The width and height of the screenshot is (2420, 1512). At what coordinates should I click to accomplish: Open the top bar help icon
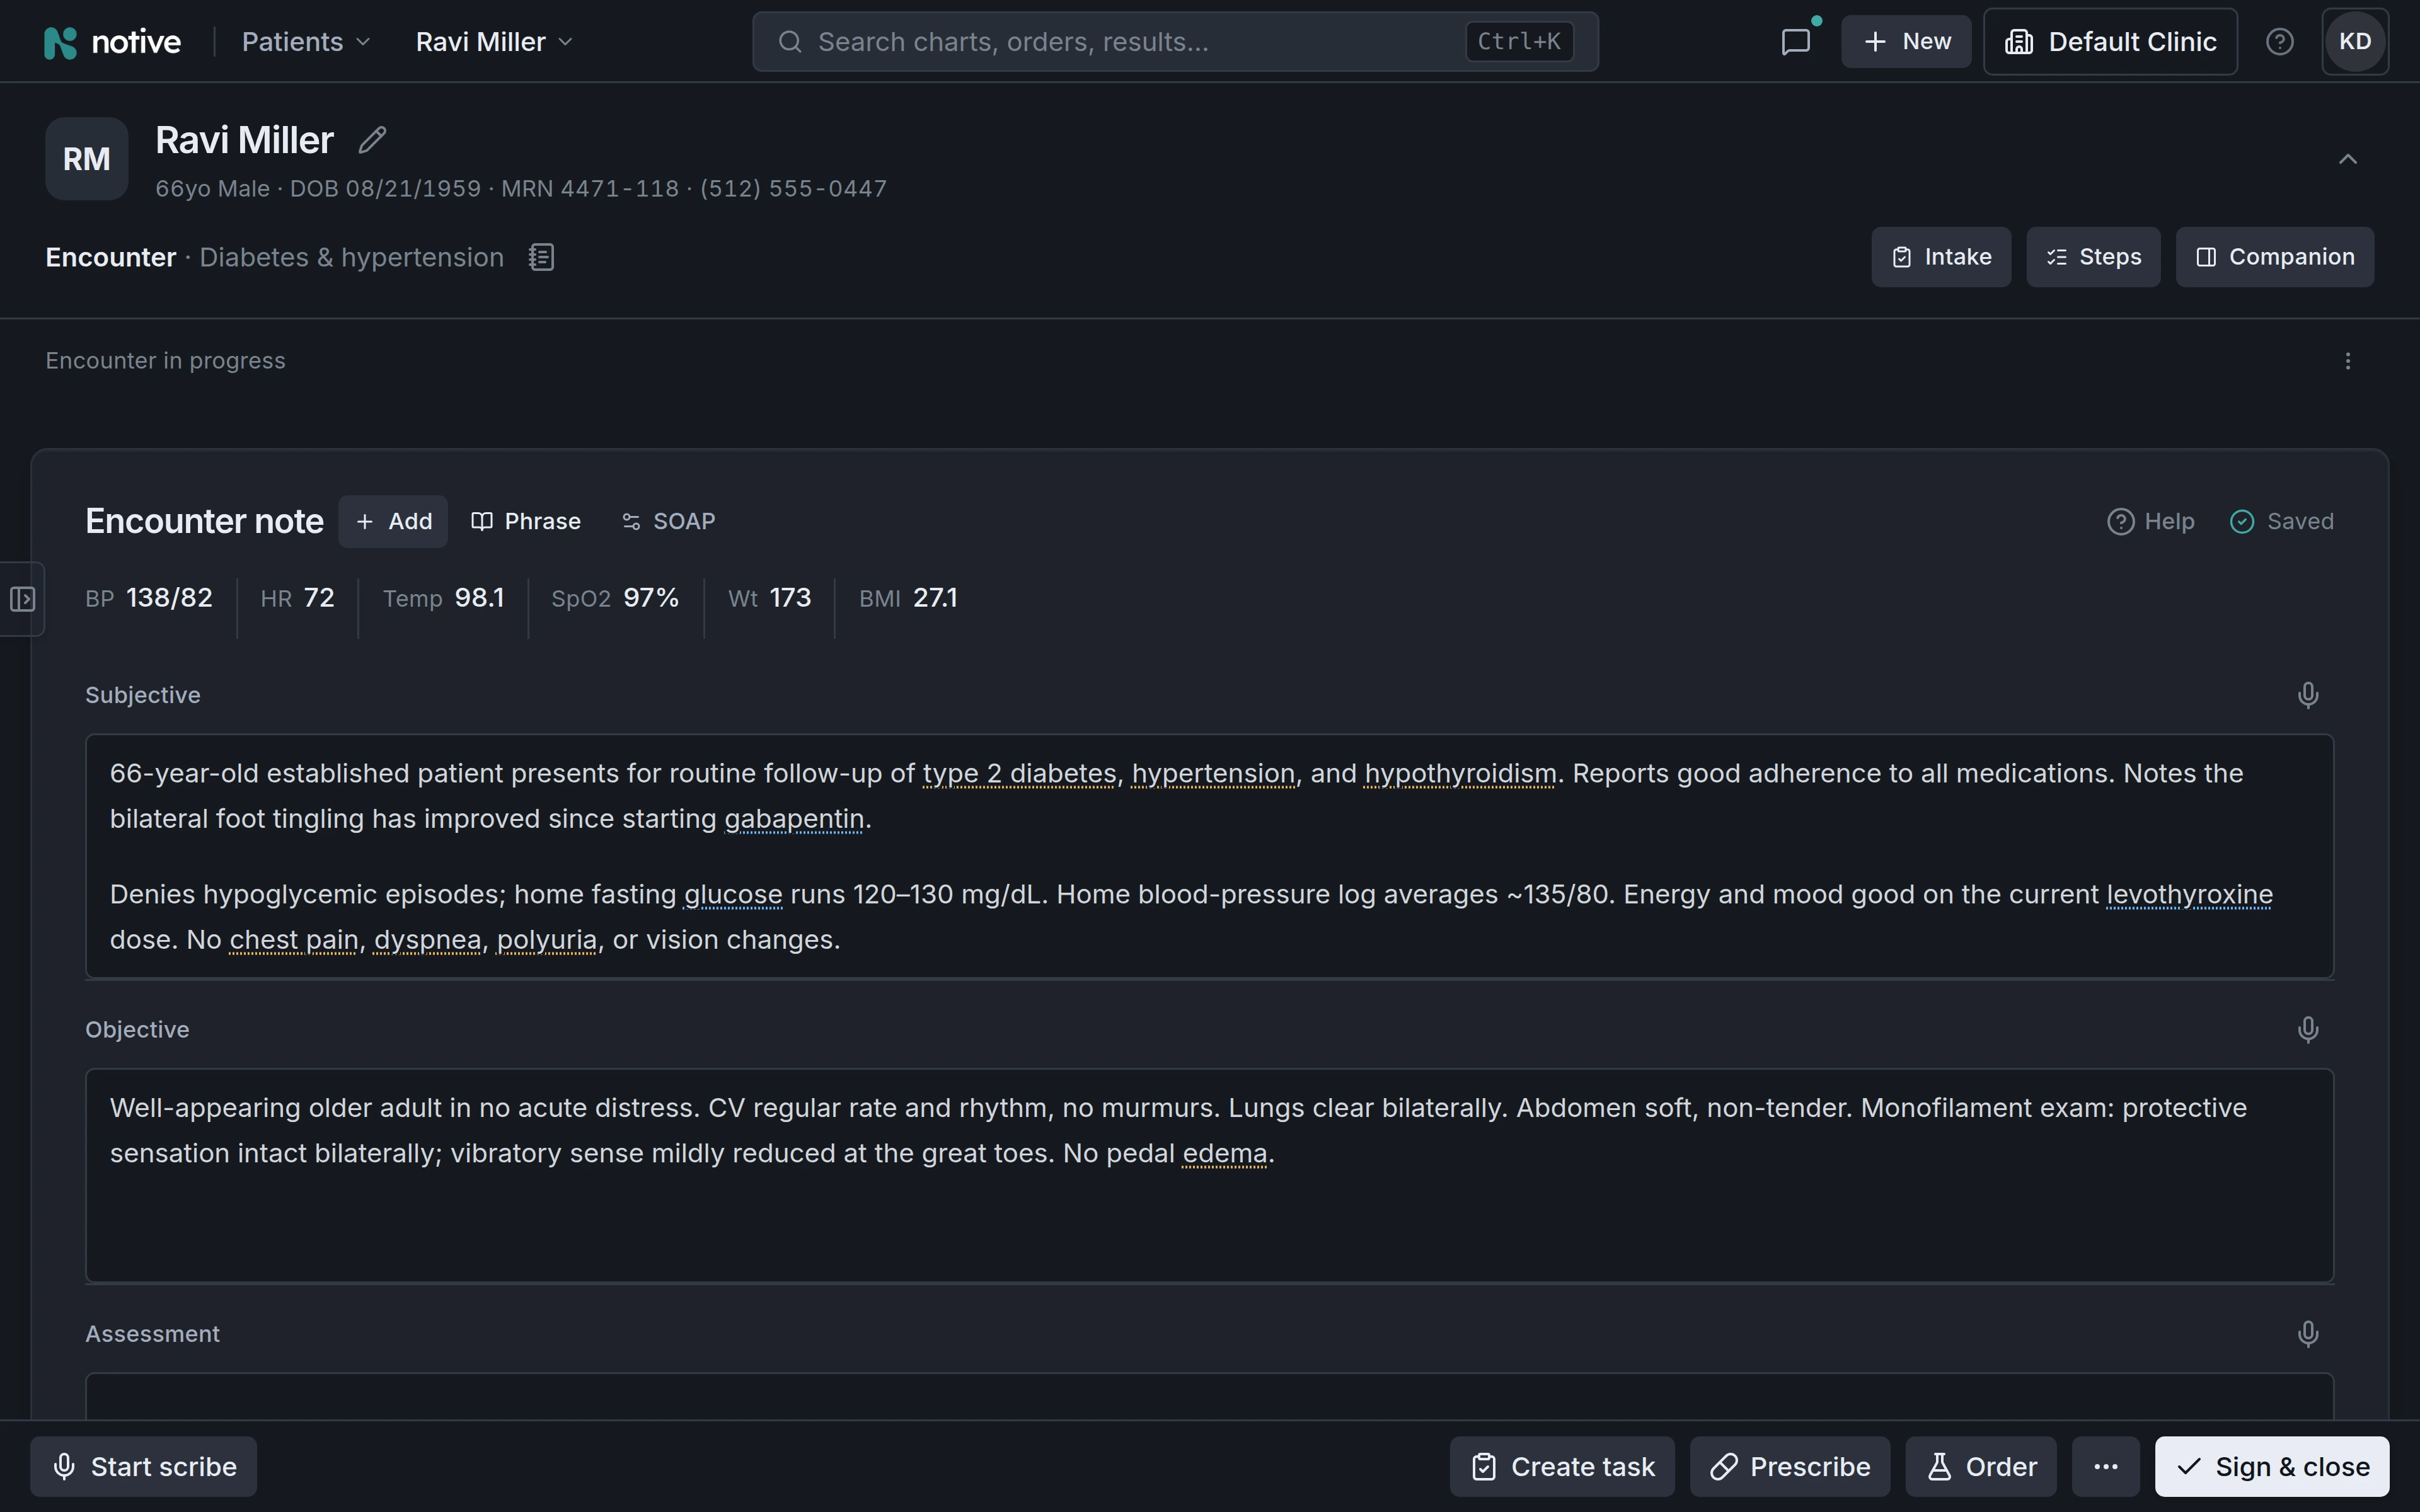pyautogui.click(x=2279, y=42)
